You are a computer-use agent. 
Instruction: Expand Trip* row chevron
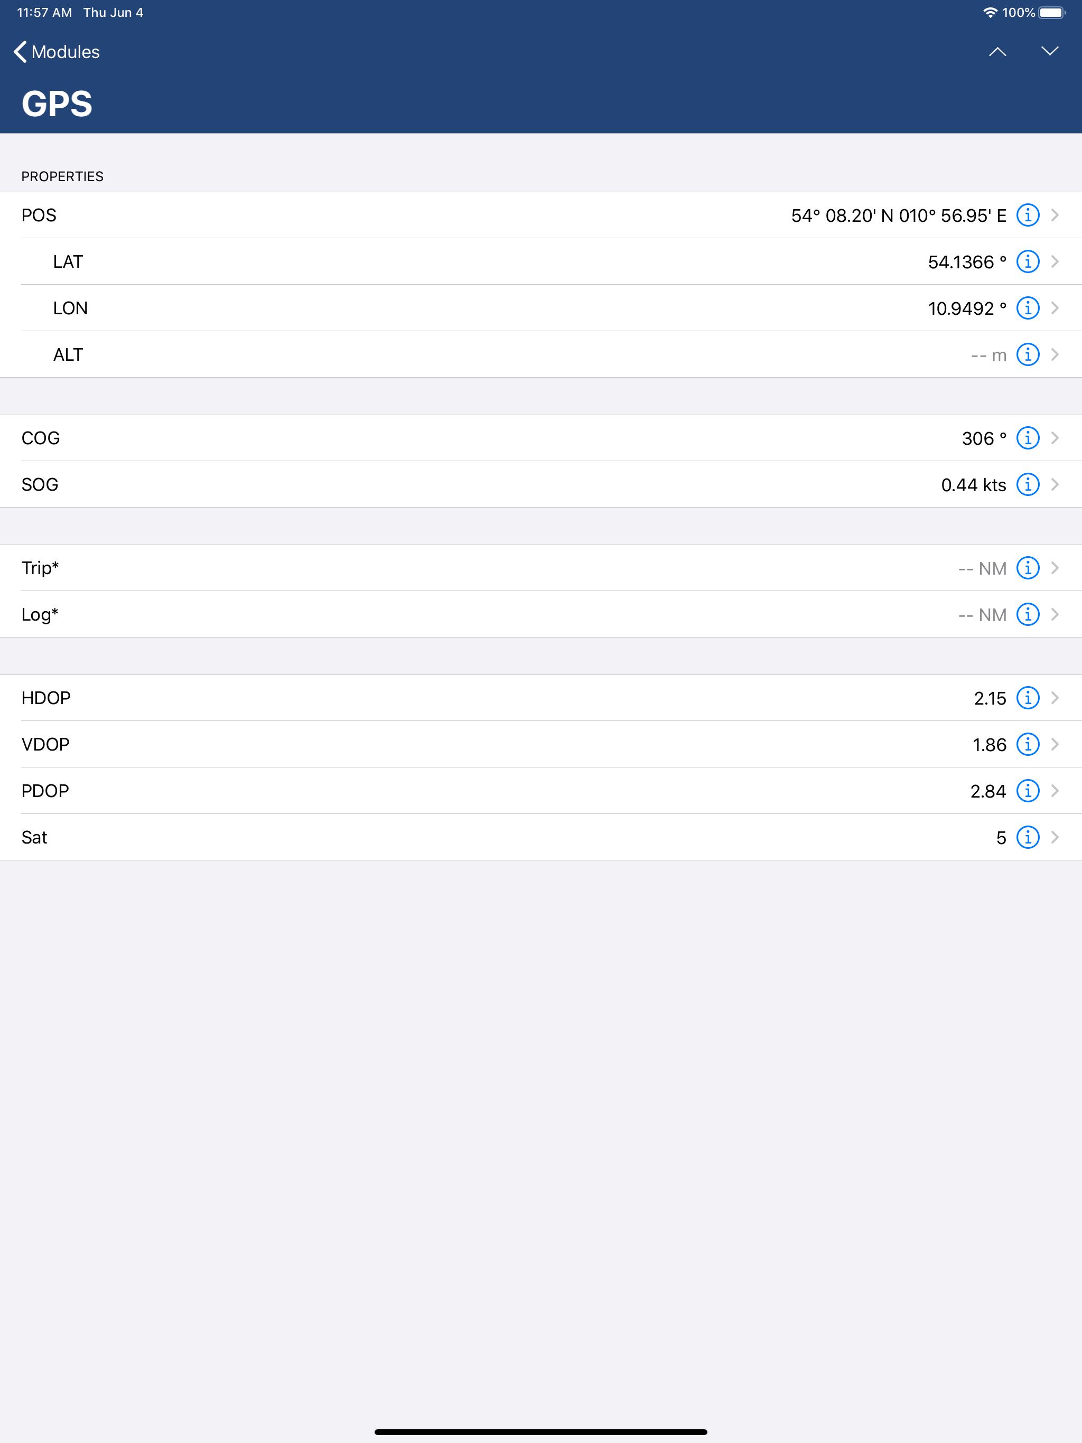coord(1055,568)
